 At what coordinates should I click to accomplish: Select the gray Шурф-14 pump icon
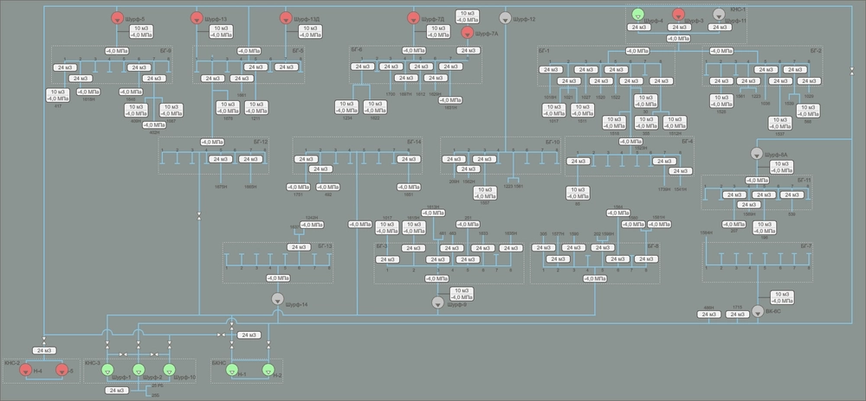coord(277,299)
